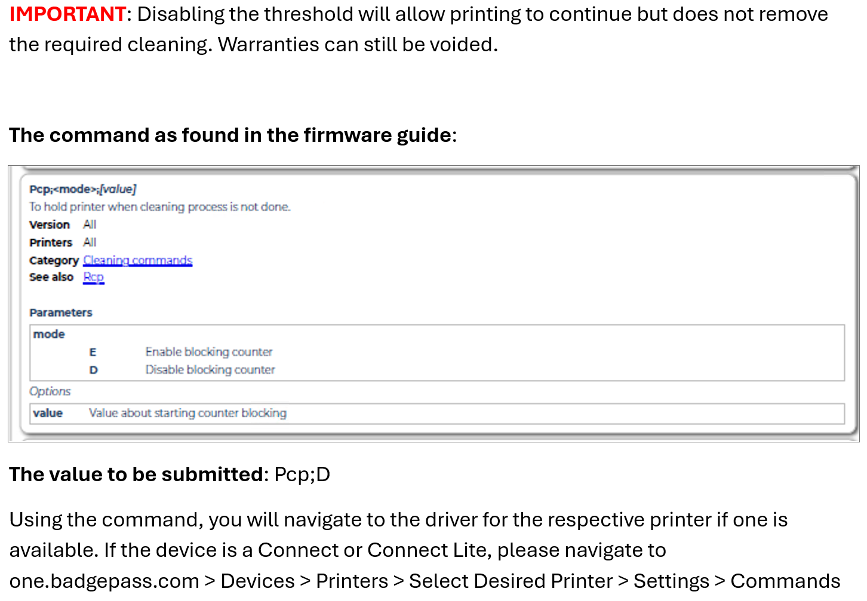Image resolution: width=867 pixels, height=601 pixels.
Task: Click the E mode letter
Action: tap(93, 352)
